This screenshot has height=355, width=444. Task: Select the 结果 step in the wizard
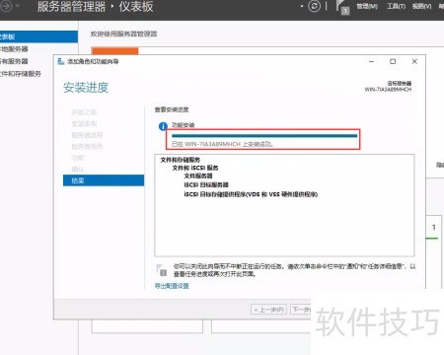[x=104, y=180]
